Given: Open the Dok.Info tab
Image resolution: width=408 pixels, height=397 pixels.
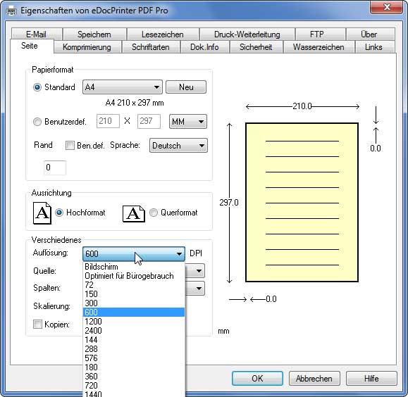Looking at the screenshot, I should [x=204, y=47].
